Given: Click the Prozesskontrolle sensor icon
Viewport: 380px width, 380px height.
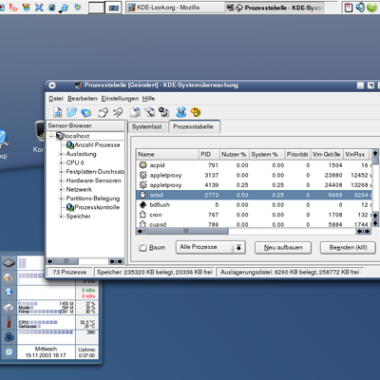Looking at the screenshot, I should 70,207.
